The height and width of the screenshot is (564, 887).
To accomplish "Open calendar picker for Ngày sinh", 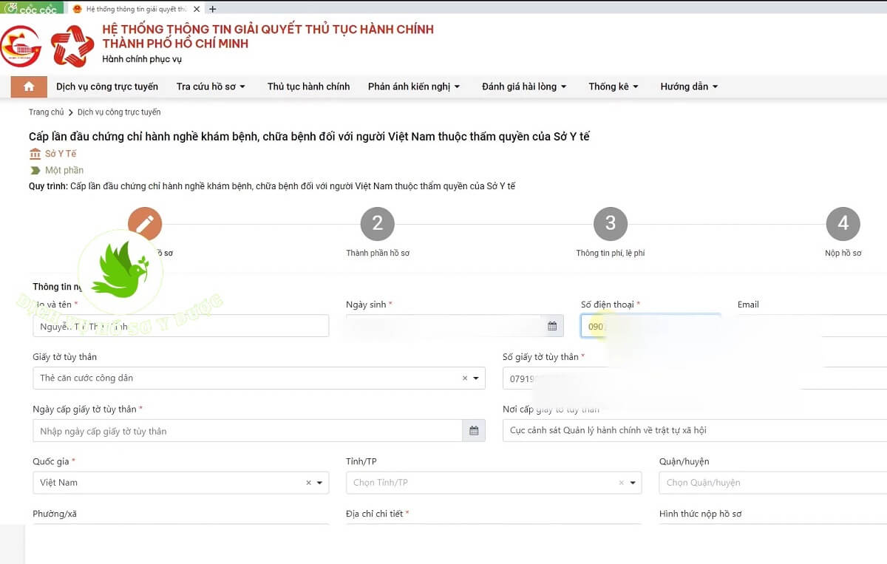I will click(552, 326).
